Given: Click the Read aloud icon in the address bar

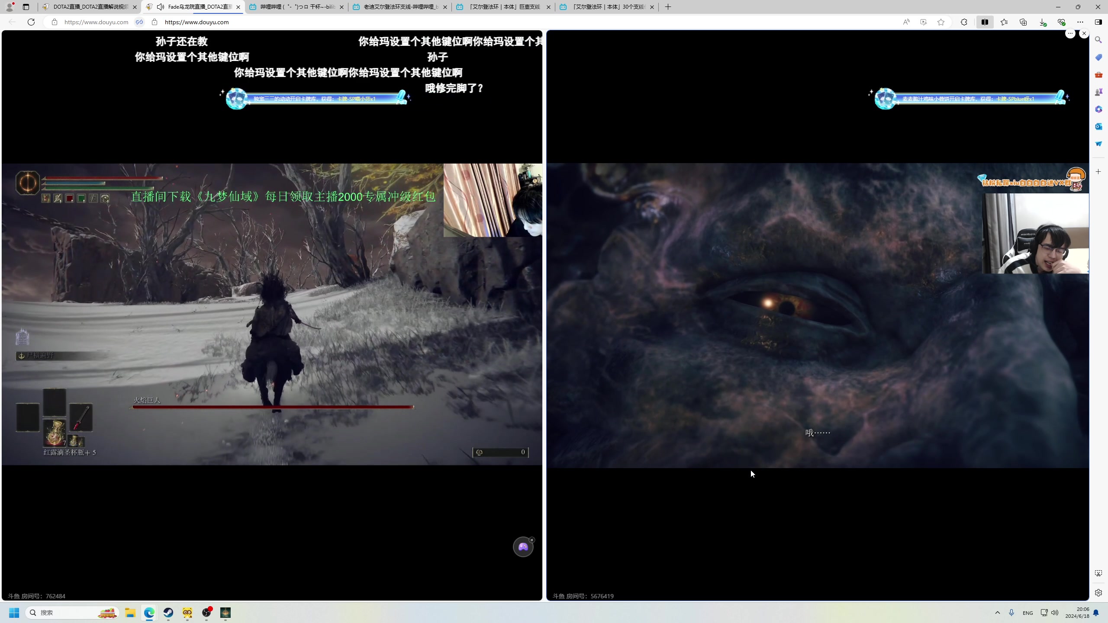Looking at the screenshot, I should pos(906,22).
